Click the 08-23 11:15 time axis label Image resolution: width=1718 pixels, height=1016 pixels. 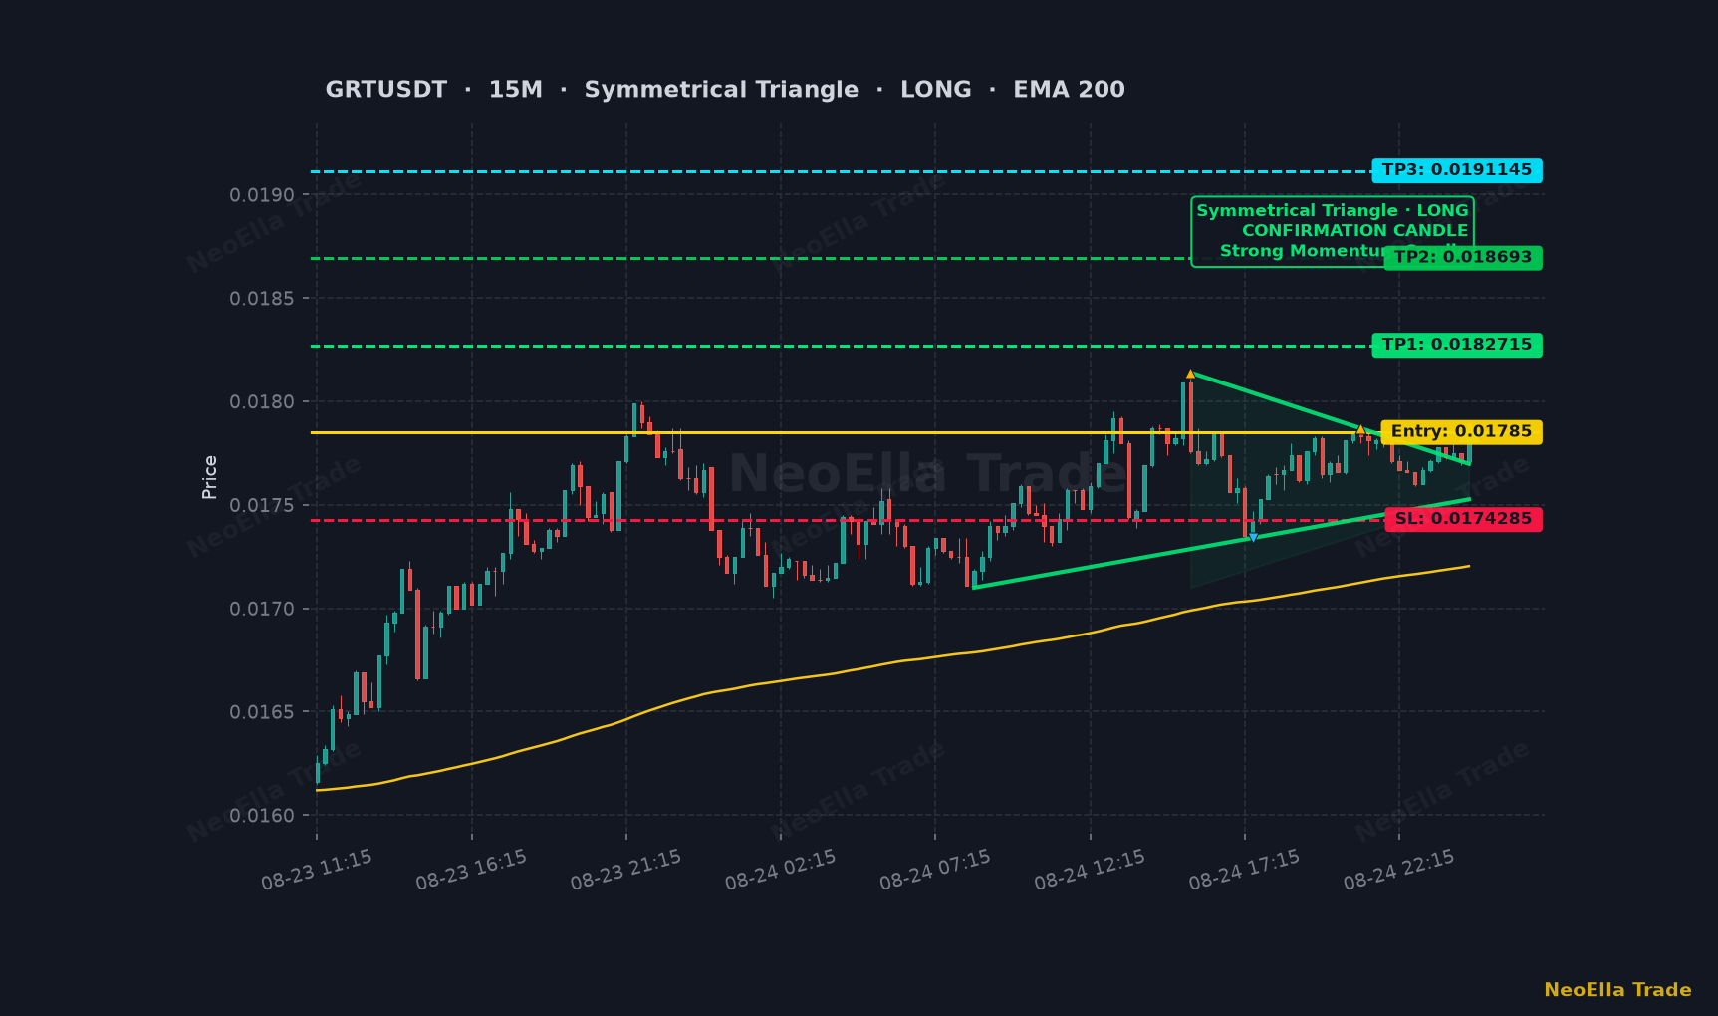point(317,870)
